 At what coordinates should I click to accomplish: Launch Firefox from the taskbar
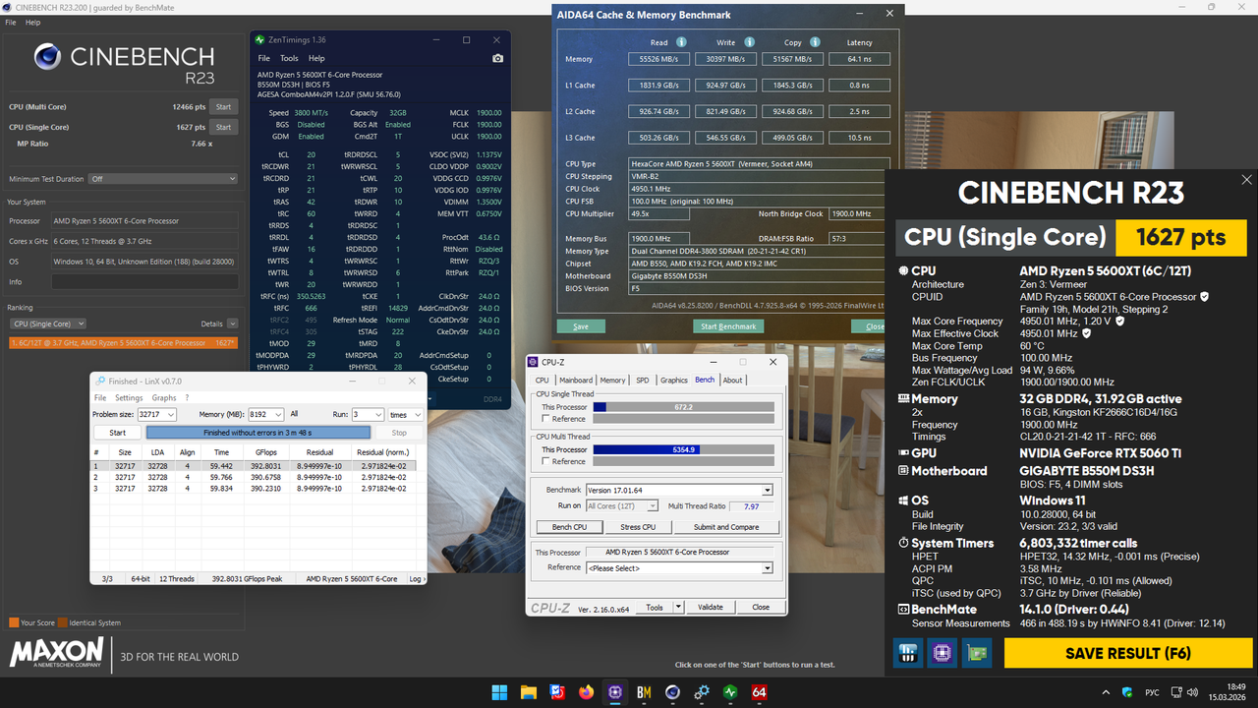tap(587, 692)
